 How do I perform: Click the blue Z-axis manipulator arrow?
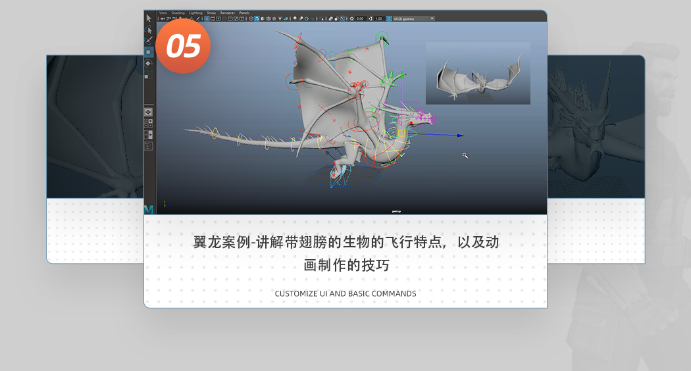tap(459, 136)
